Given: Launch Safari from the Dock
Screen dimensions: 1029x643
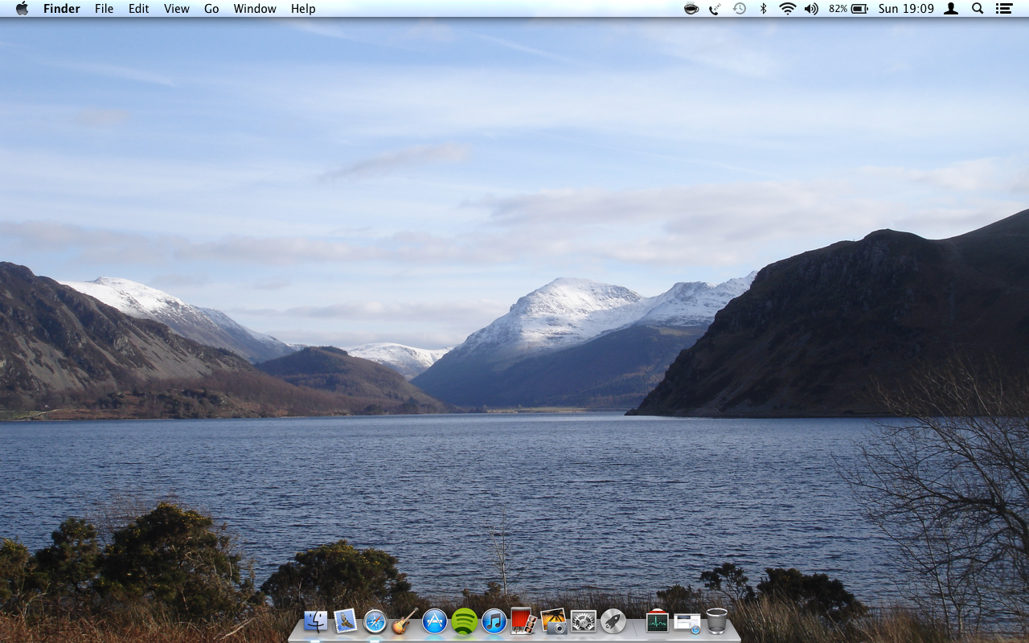Looking at the screenshot, I should 375,621.
